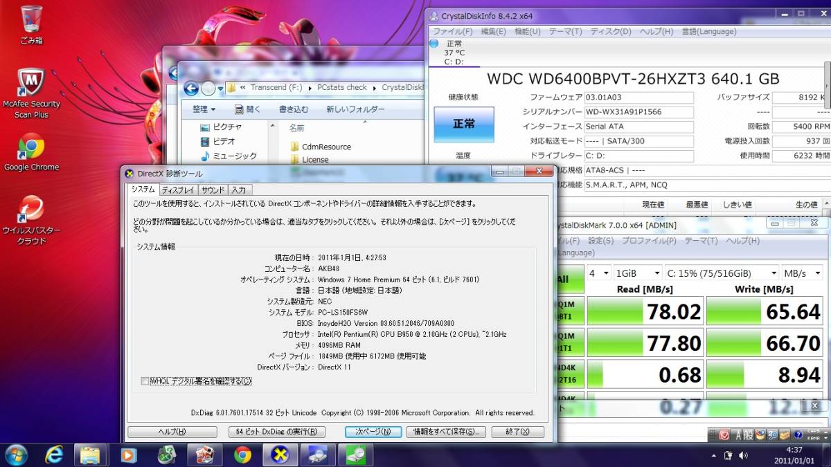
Task: Click the Explorer forward arrow button
Action: (208, 88)
